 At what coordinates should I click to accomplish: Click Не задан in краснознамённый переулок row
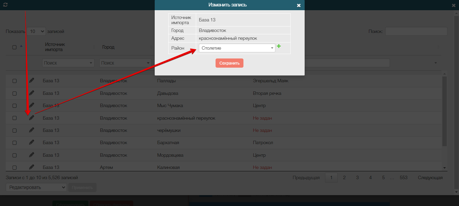(262, 118)
